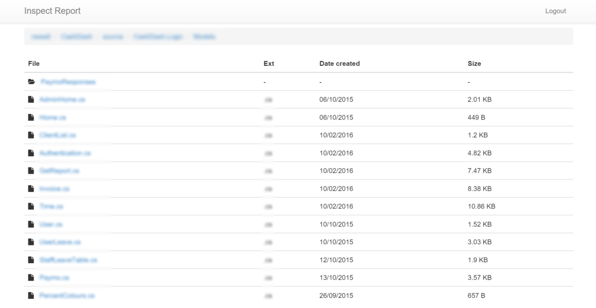Open the 10.86 KB Time.cs file link
Screen dimensions: 596x308
pyautogui.click(x=52, y=206)
